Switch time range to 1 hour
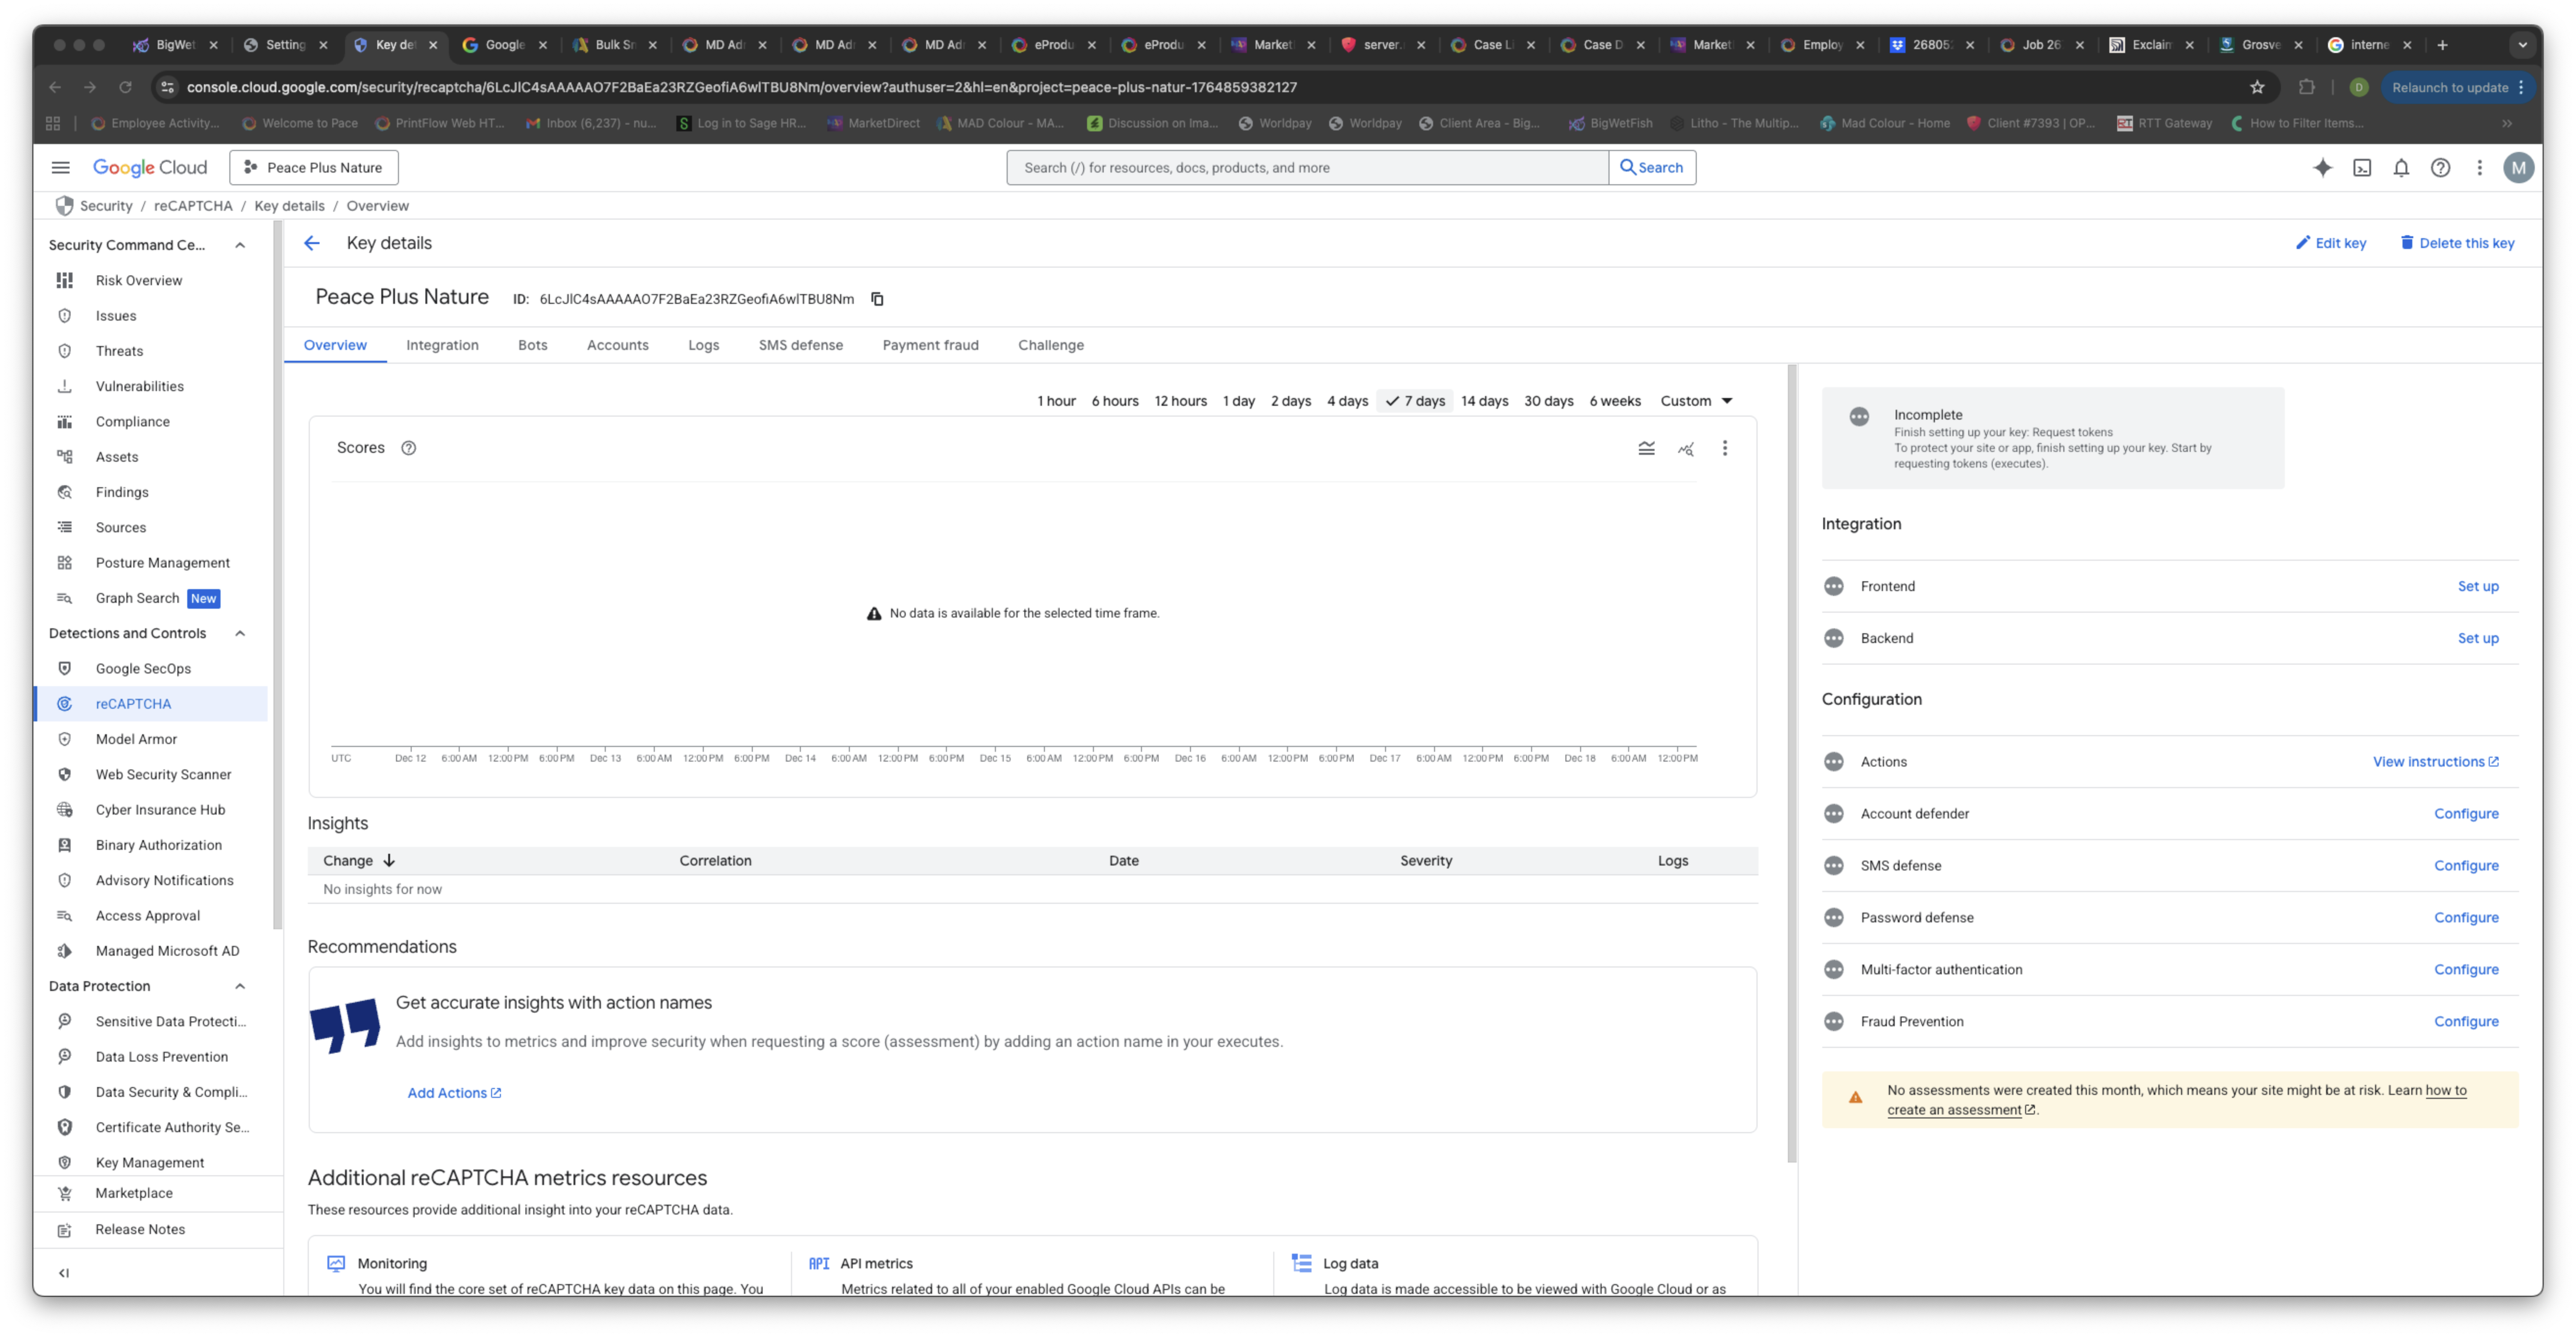Screen dimensions: 2576x1337 point(1056,401)
